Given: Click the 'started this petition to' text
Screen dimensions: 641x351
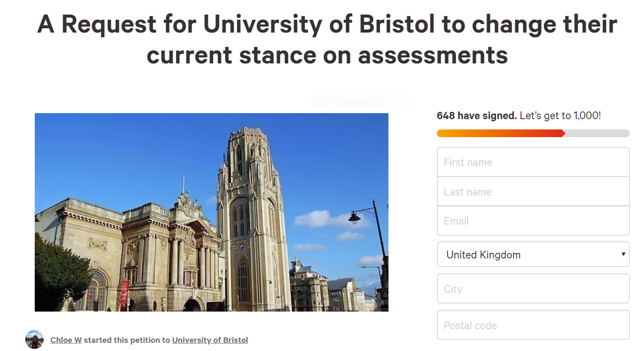Looking at the screenshot, I should tap(127, 340).
